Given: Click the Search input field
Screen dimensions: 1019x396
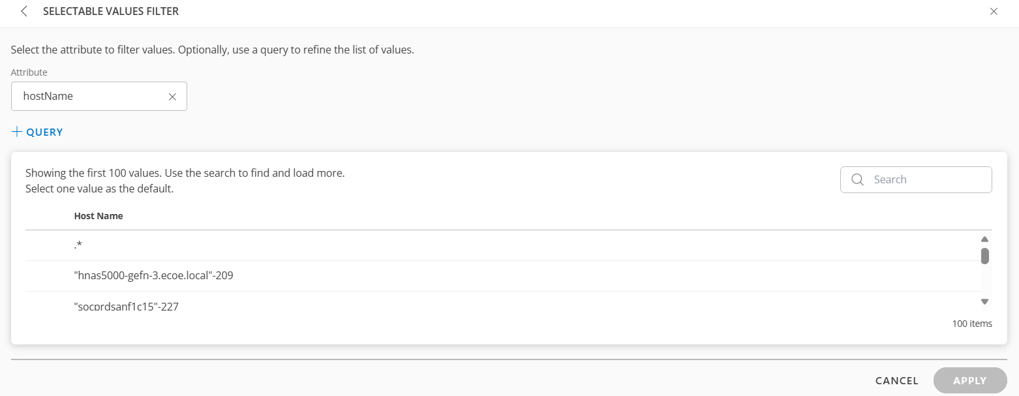Looking at the screenshot, I should pos(926,179).
